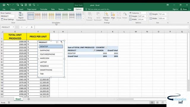Clear the PRODUCT slicer filter
This screenshot has height=107, width=190.
[61, 42]
